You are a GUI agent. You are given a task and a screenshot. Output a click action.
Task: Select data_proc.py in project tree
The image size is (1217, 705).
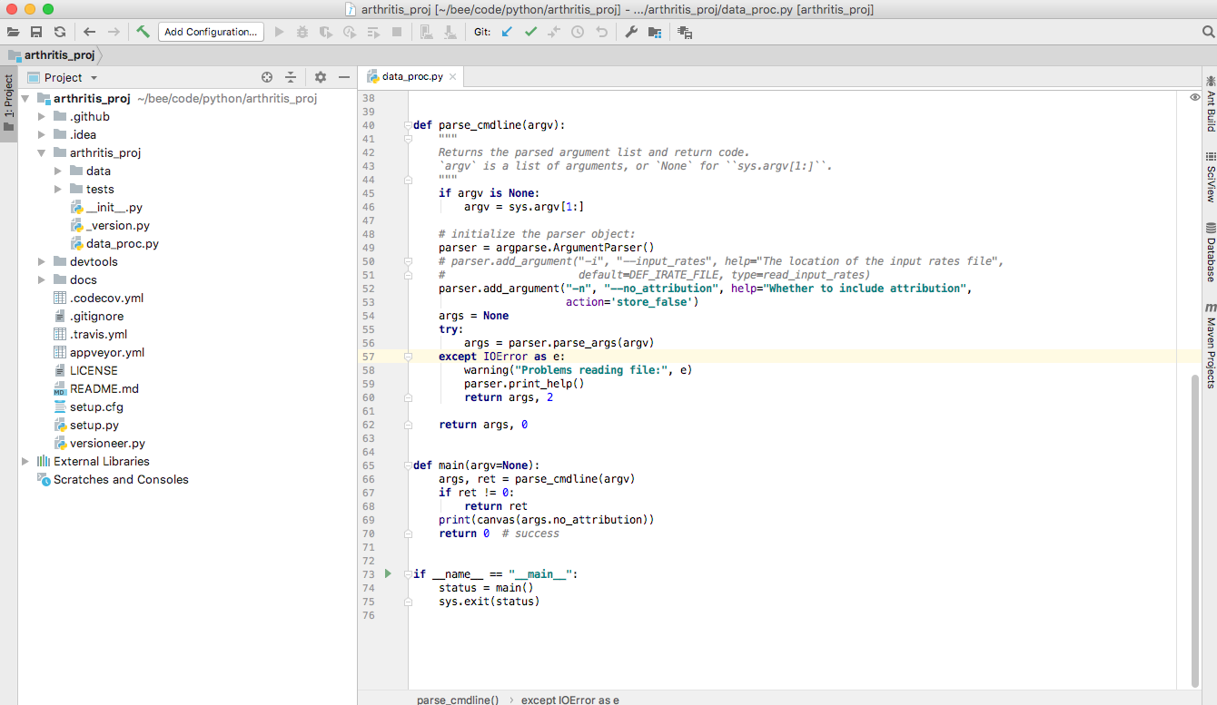pos(114,243)
